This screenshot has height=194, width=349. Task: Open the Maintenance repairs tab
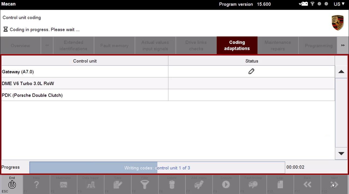click(278, 46)
